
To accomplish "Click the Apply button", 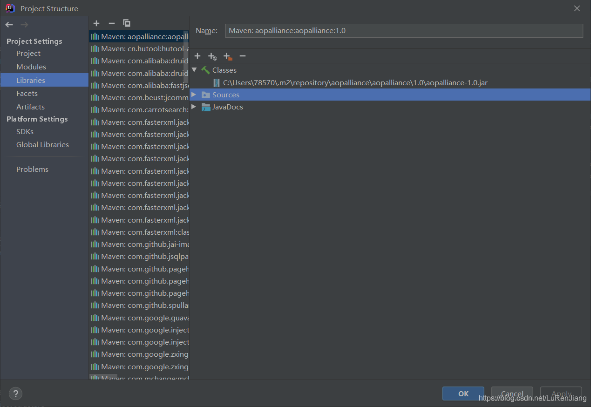I will (x=561, y=393).
